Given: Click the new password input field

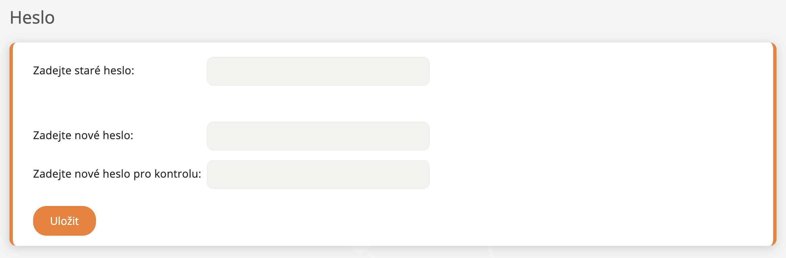Looking at the screenshot, I should (x=318, y=136).
